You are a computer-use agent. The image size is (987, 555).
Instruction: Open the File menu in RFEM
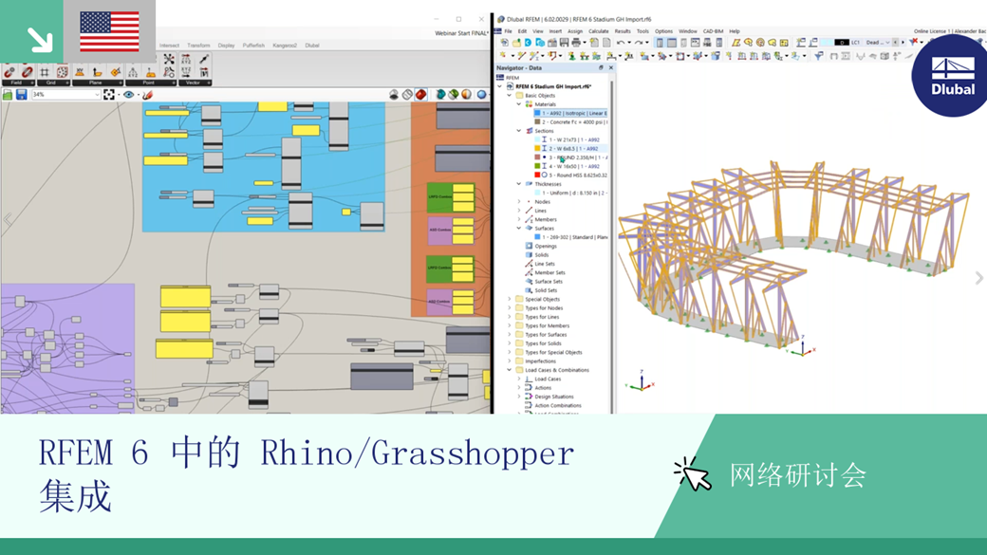coord(508,30)
